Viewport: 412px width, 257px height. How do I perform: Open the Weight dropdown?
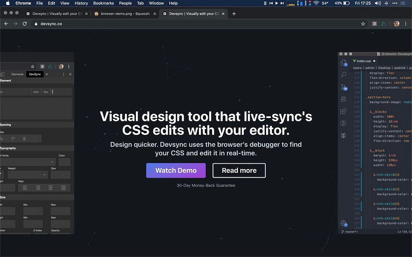point(28,175)
